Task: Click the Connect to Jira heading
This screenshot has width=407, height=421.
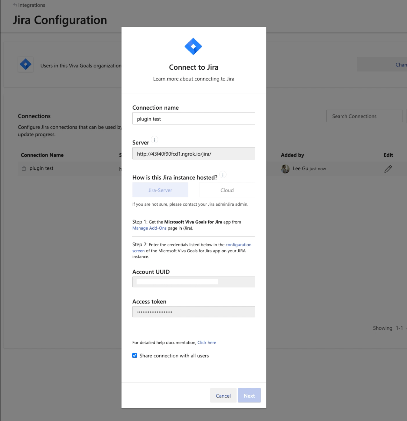Action: [194, 67]
